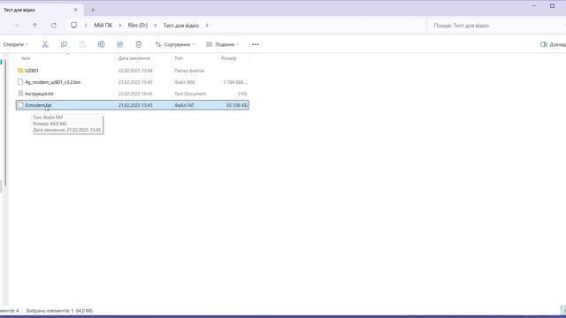Click the Rename icon in toolbar

click(x=101, y=44)
